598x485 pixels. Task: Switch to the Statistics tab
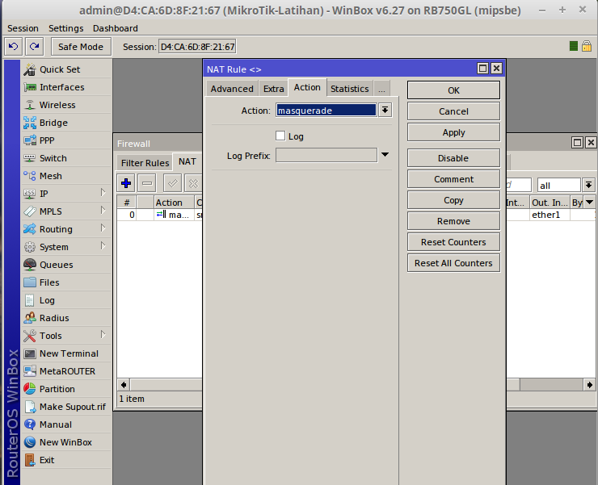pos(350,89)
